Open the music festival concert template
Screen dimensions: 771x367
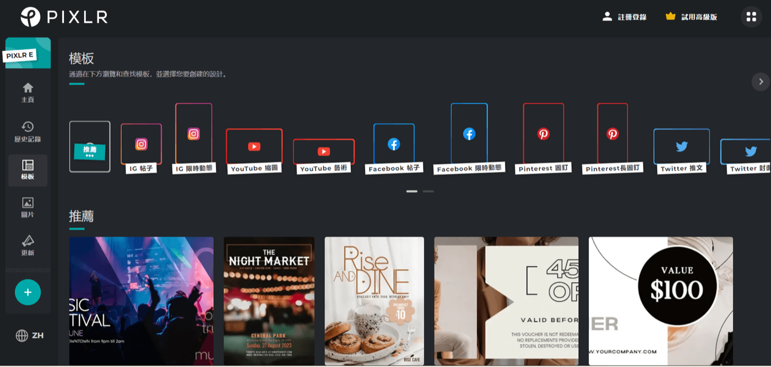[x=141, y=301]
